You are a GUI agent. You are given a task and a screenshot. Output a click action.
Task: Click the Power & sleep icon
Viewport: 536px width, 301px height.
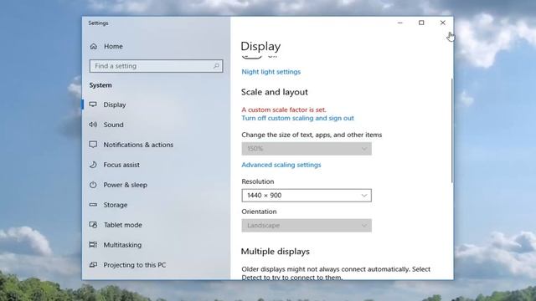pos(93,185)
